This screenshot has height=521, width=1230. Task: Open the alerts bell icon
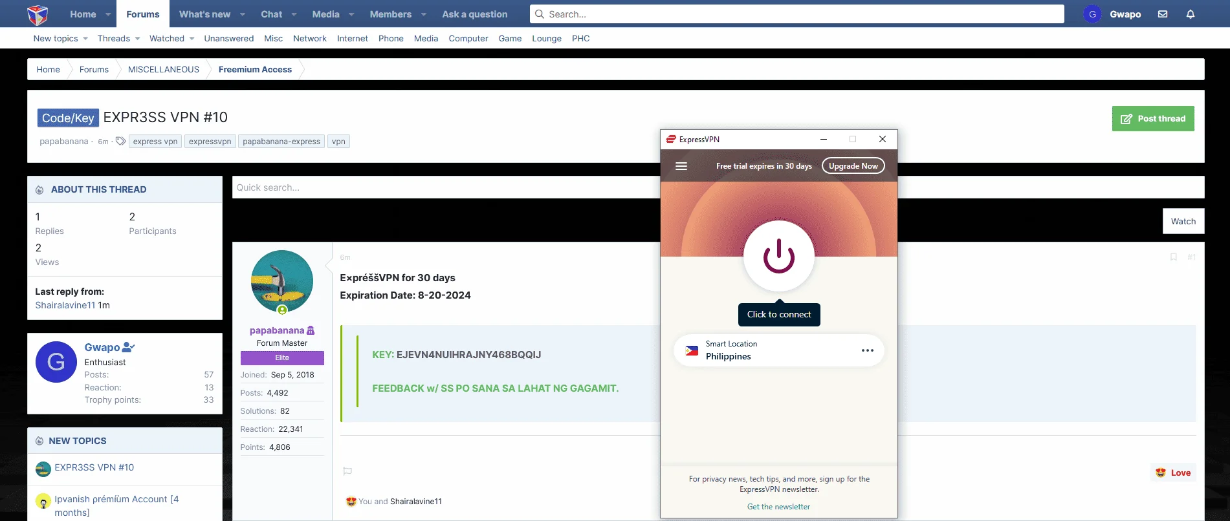tap(1191, 14)
